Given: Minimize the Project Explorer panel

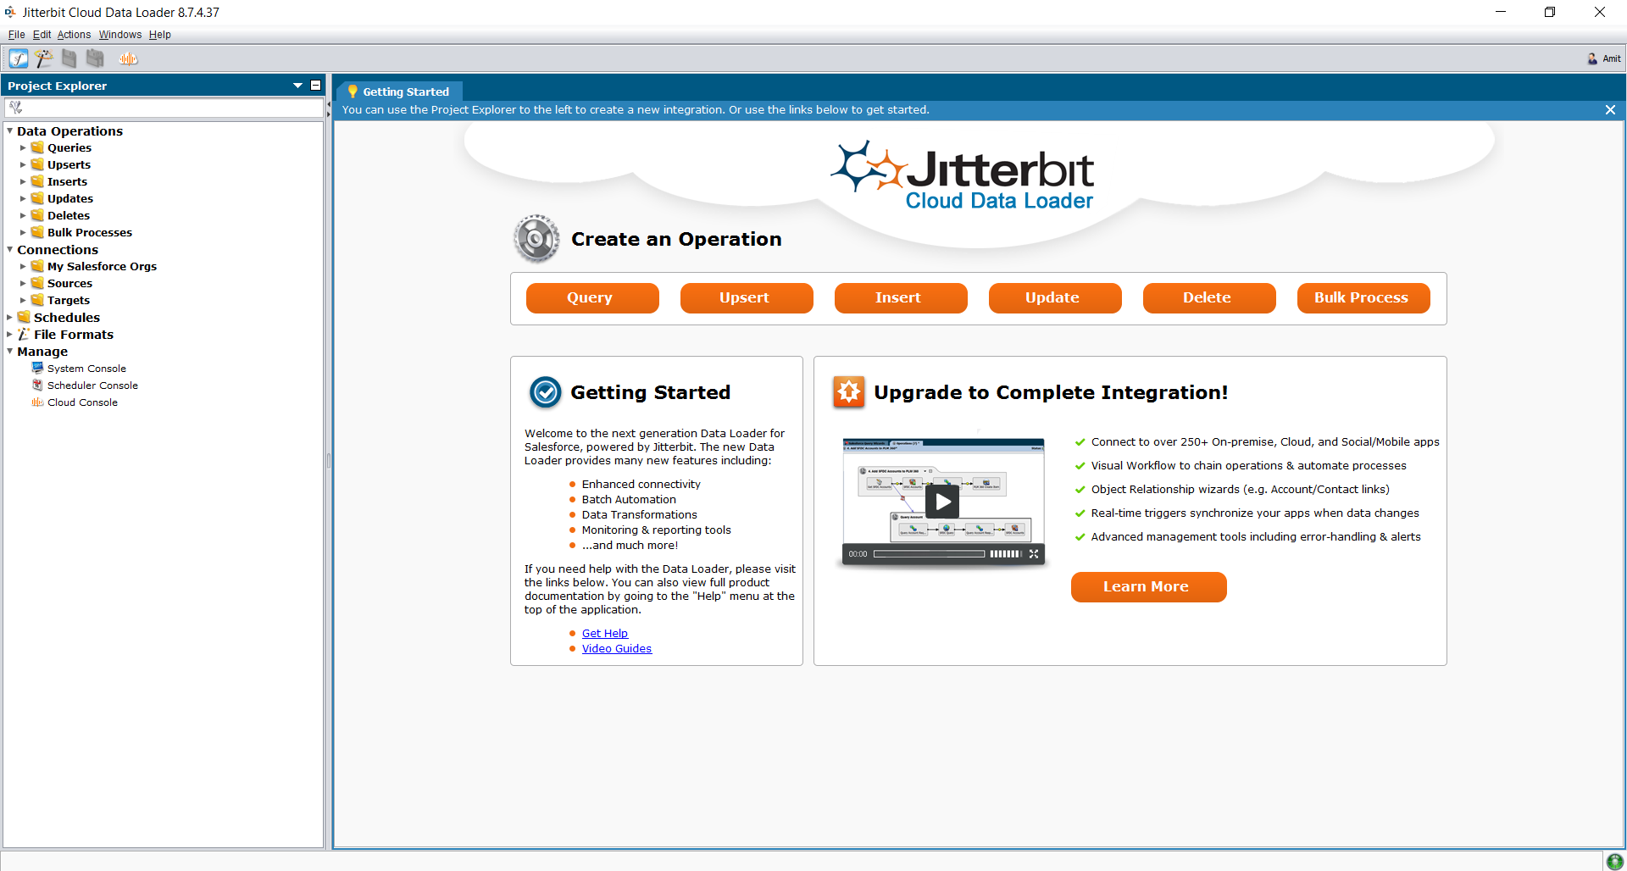Looking at the screenshot, I should 316,86.
